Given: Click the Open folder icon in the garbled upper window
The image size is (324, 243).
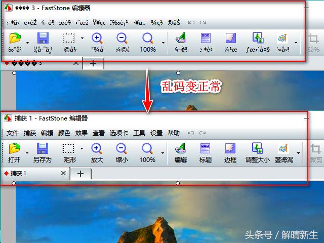Looking at the screenshot, I should [15, 38].
